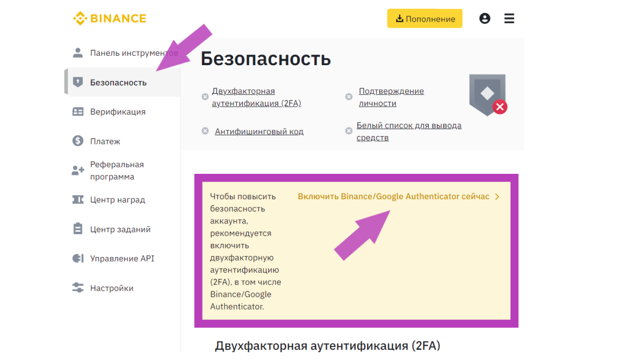Screen dimensions: 644x362
Task: Open Подтверждение личности link
Action: click(391, 97)
